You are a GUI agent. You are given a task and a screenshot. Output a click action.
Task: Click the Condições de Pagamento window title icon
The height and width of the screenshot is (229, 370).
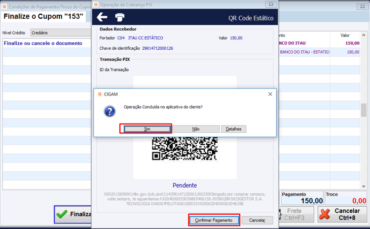pyautogui.click(x=4, y=6)
